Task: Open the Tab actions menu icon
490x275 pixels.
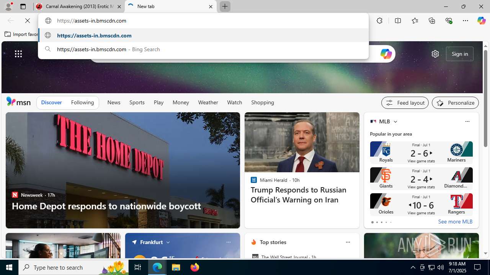Action: [x=23, y=6]
